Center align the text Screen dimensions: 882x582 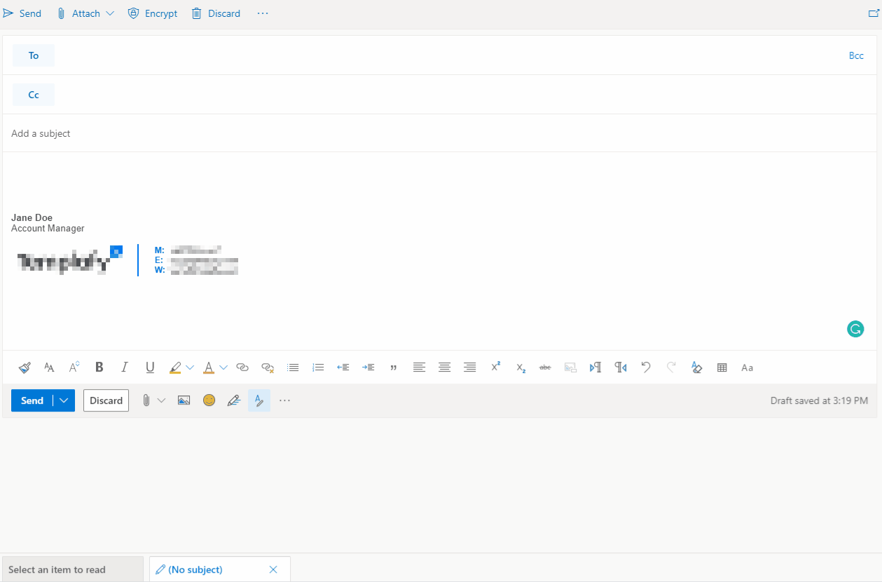coord(444,367)
